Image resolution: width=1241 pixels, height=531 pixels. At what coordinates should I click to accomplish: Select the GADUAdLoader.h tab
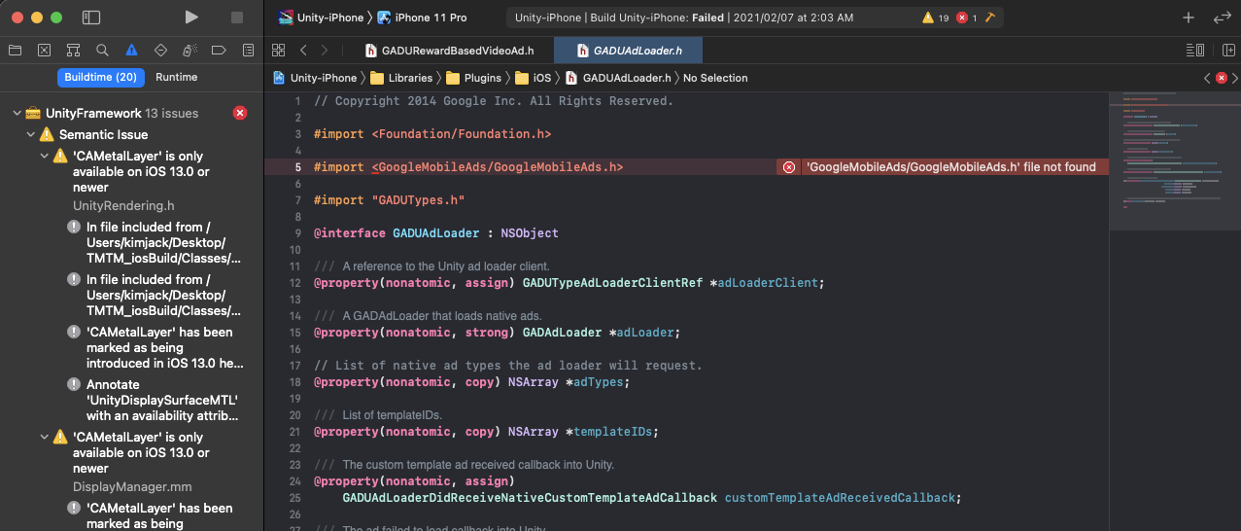click(x=628, y=51)
